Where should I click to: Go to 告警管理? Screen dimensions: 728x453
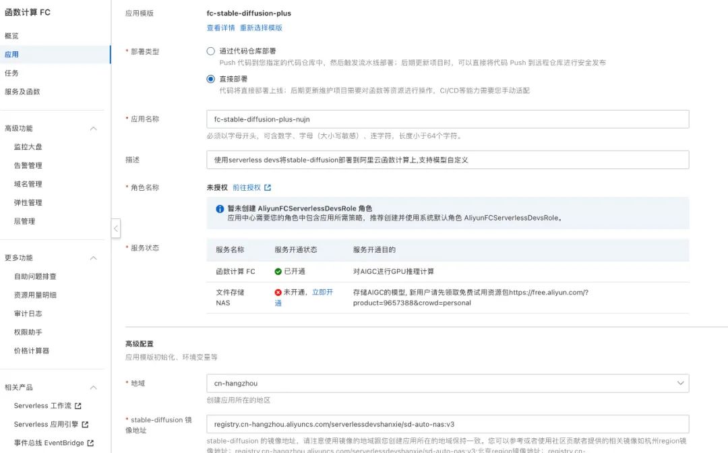(x=28, y=165)
